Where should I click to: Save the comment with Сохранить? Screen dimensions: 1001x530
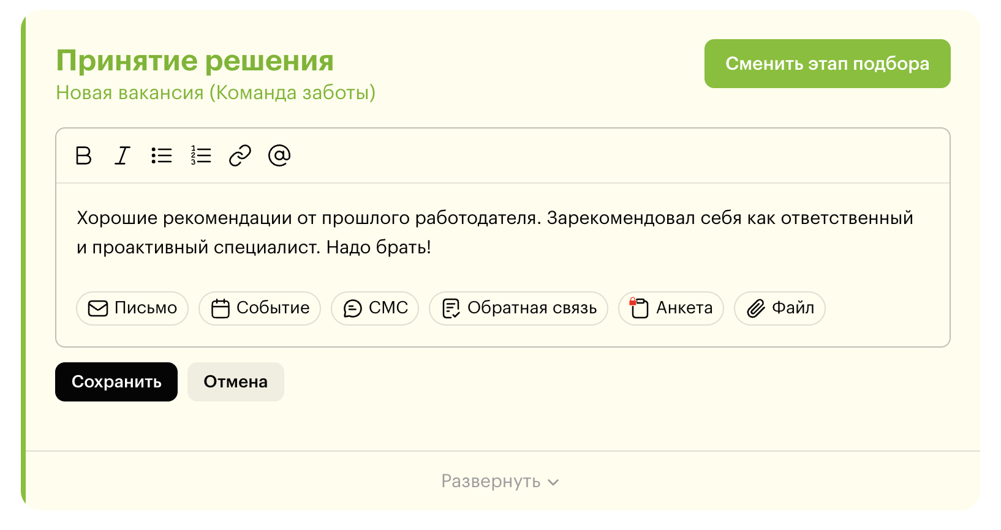(116, 382)
